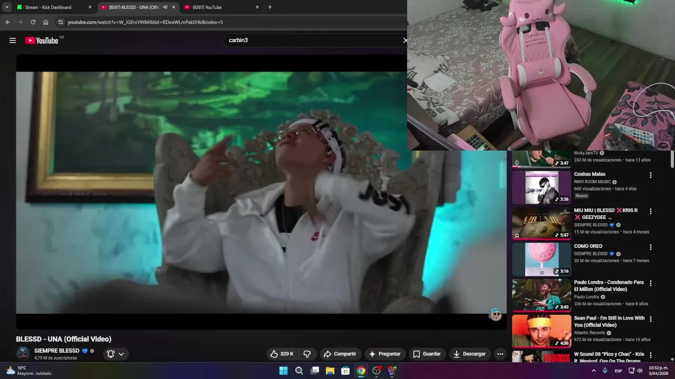
Task: Click COMO OREO pink thumbnail
Action: (541, 260)
